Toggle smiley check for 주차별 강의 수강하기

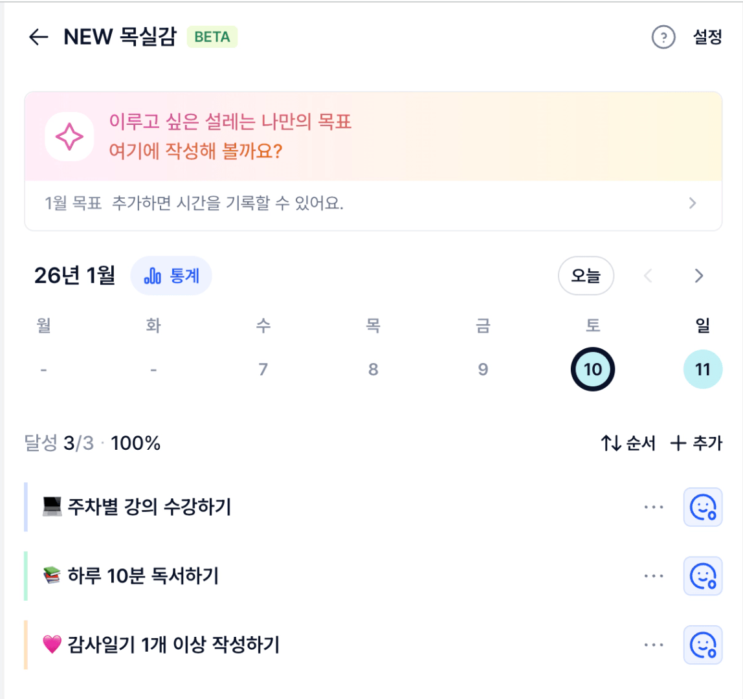pyautogui.click(x=702, y=507)
